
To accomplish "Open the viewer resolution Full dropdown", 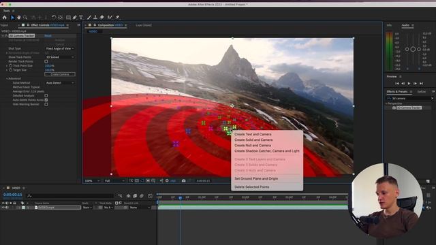I will pos(114,181).
